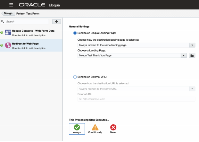This screenshot has width=199, height=142.
Task: Click into the processing steps Search field
Action: [x=27, y=21]
